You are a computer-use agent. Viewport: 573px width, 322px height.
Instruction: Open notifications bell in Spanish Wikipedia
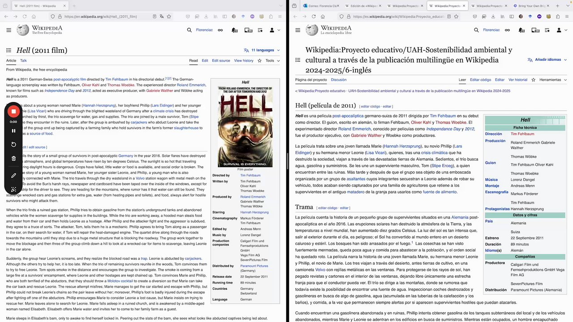tap(521, 30)
